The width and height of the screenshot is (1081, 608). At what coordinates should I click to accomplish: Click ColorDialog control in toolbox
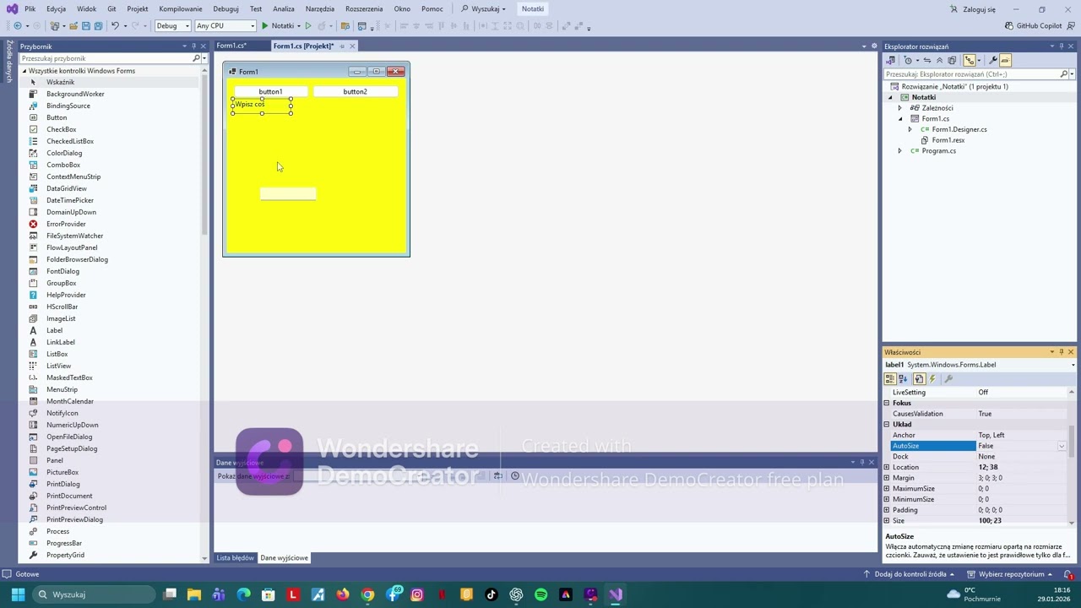(x=64, y=153)
